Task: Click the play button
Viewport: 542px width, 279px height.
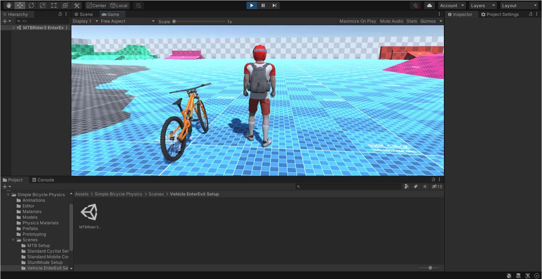Action: point(252,5)
